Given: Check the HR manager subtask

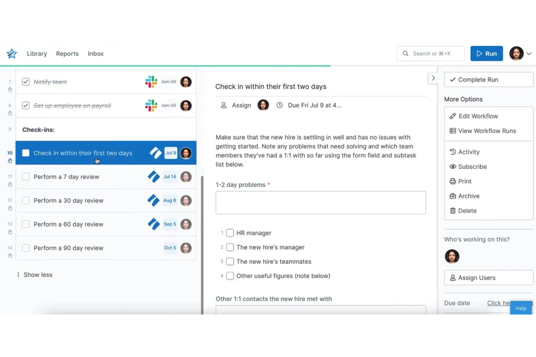Looking at the screenshot, I should (x=230, y=233).
